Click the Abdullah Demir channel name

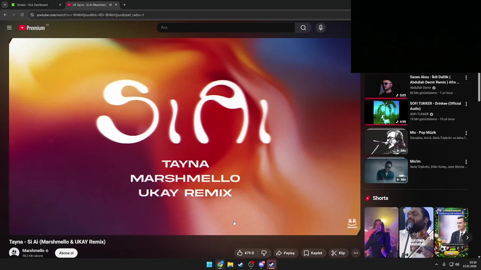click(x=420, y=88)
